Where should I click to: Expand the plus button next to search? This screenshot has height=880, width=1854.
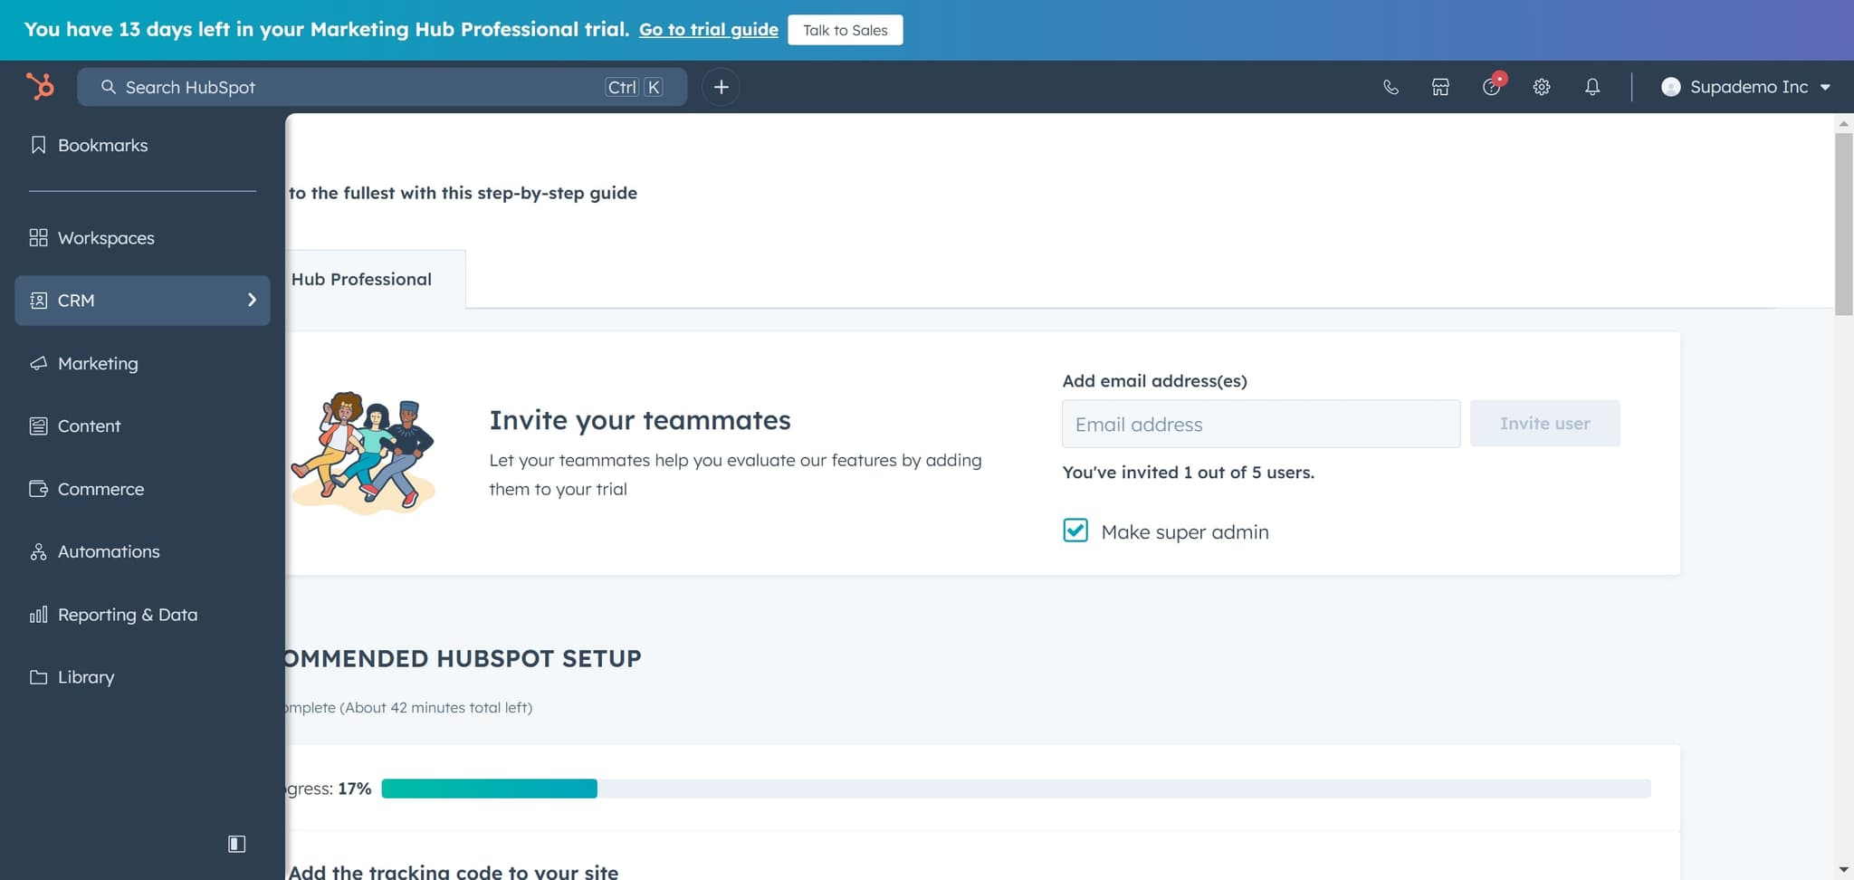pos(721,86)
